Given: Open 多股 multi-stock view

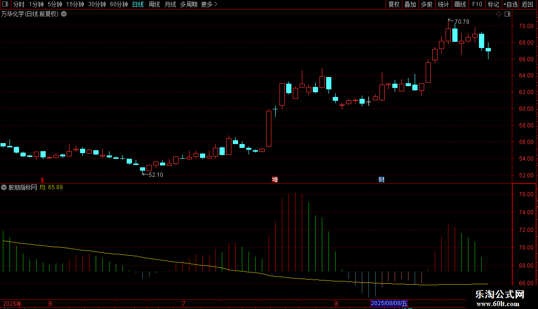Looking at the screenshot, I should point(427,4).
